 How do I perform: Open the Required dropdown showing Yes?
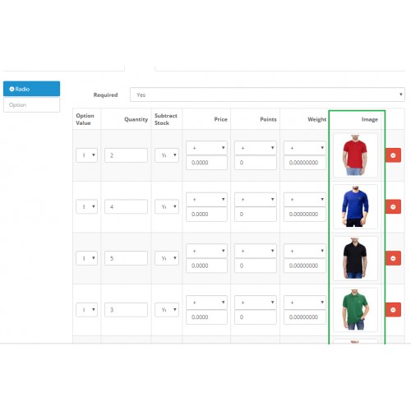(267, 95)
